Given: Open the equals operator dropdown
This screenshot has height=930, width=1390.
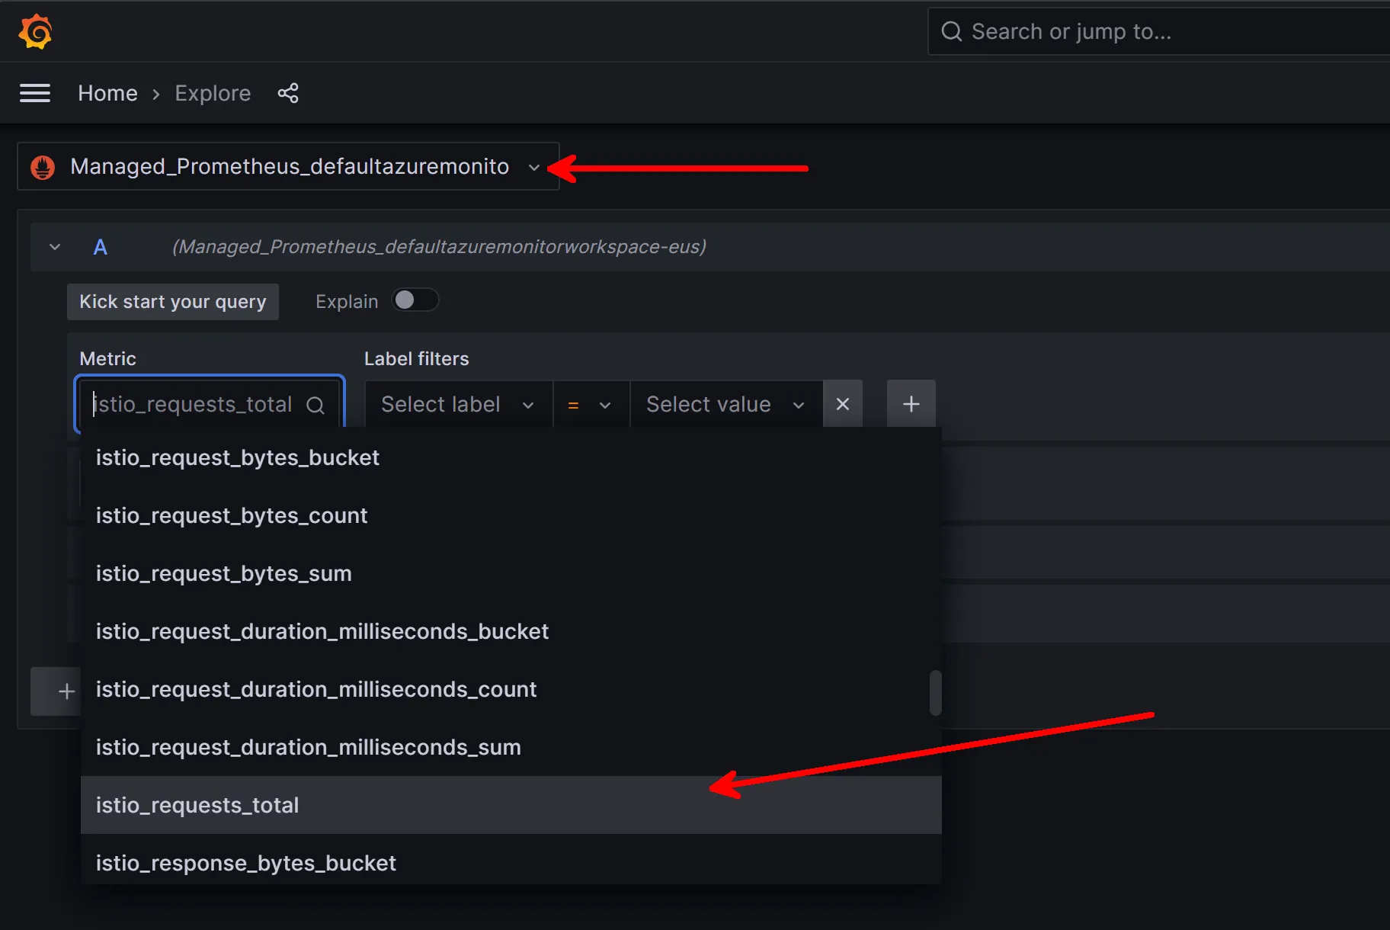Looking at the screenshot, I should tap(590, 404).
